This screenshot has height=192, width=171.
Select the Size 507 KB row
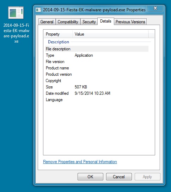coord(97,87)
